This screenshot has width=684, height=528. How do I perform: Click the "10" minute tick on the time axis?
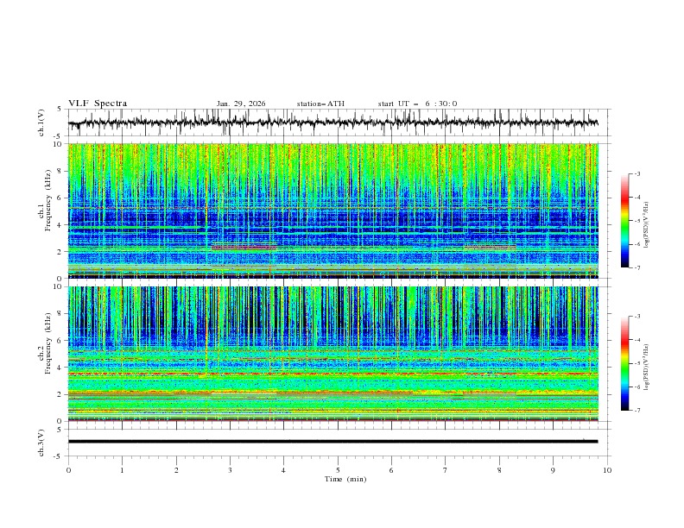click(x=607, y=470)
